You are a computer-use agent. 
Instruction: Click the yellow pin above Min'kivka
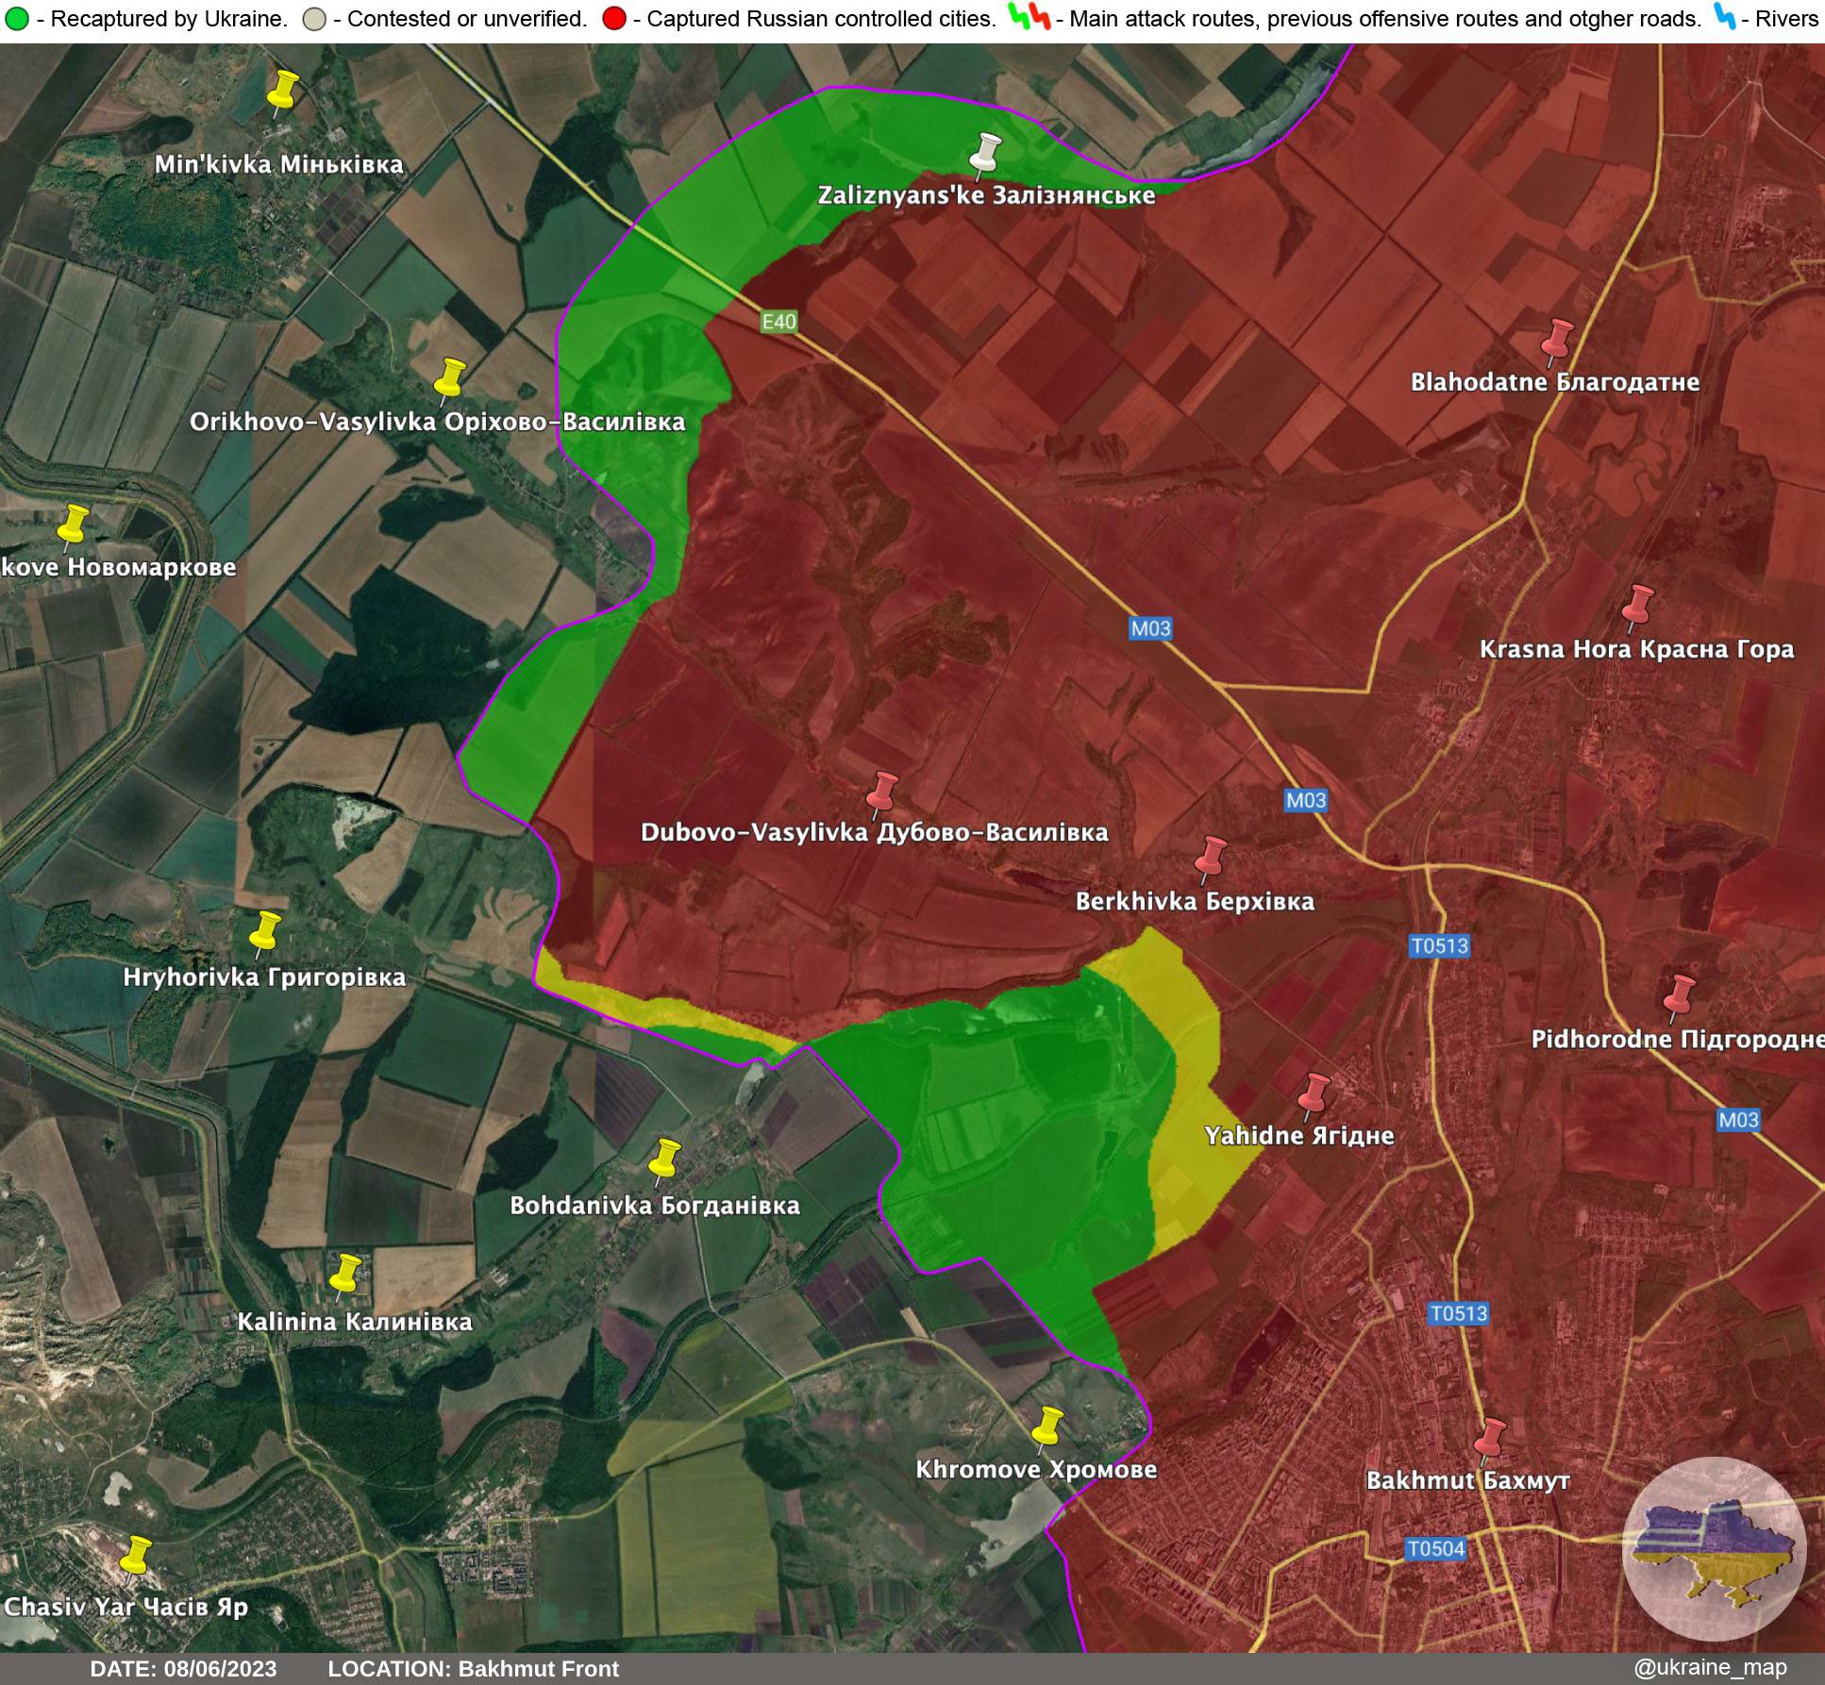point(281,92)
